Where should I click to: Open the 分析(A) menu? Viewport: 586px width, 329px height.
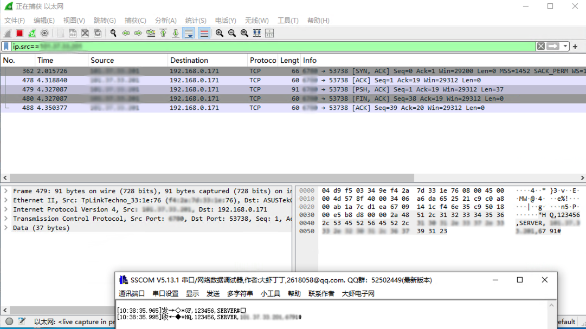click(165, 21)
